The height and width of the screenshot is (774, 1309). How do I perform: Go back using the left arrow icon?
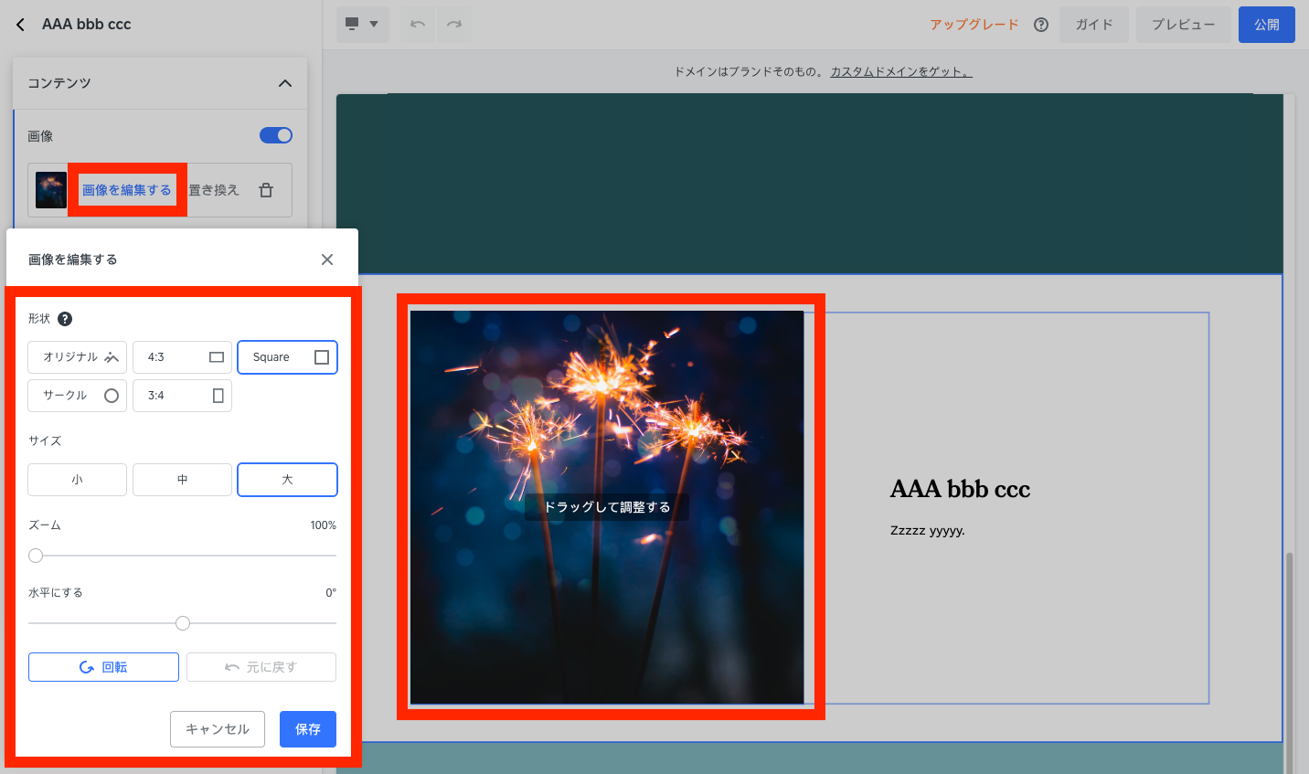click(20, 25)
